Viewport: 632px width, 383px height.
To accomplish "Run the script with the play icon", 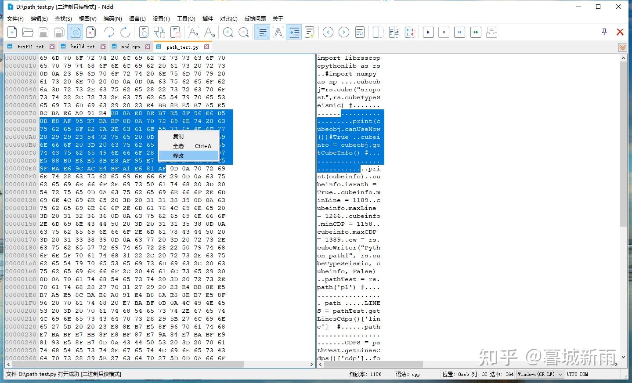I will pos(428,32).
